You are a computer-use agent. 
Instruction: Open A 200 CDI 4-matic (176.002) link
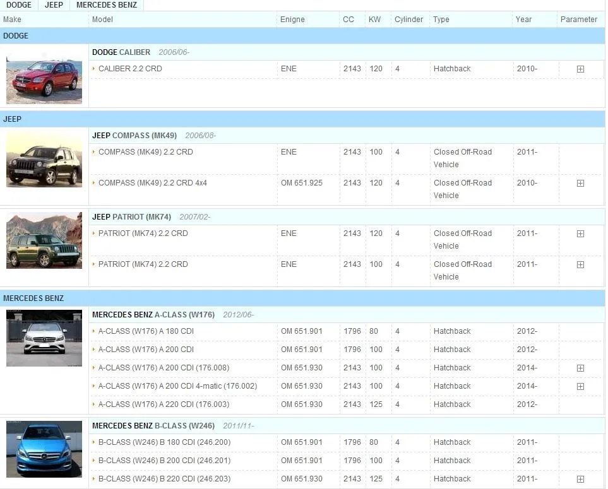tap(177, 386)
